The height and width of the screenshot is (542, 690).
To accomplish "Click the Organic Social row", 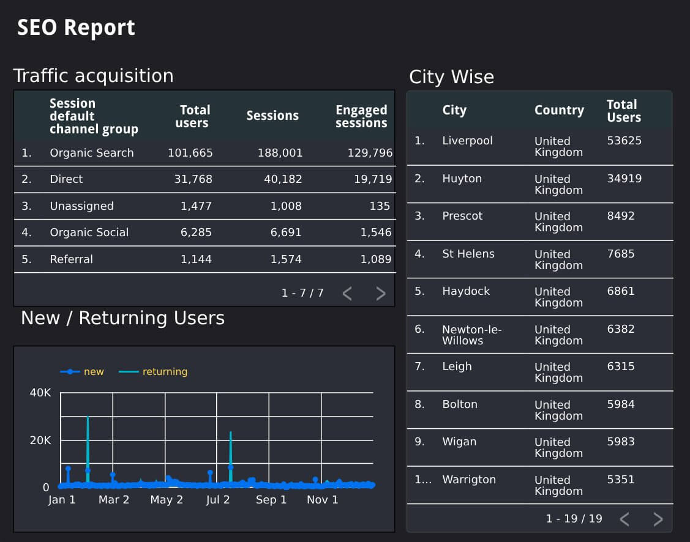I will [x=89, y=232].
